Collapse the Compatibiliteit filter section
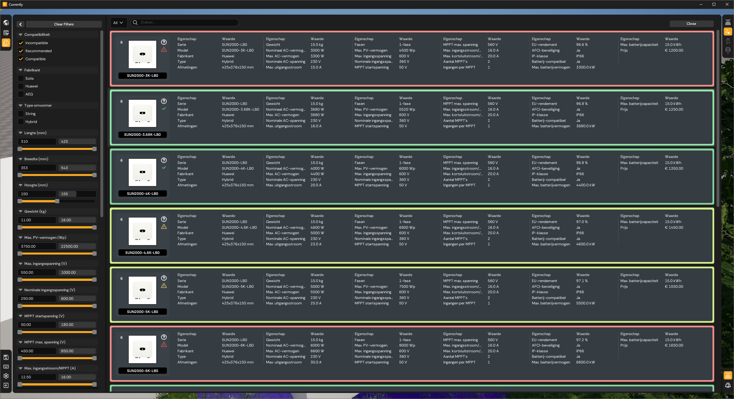This screenshot has width=734, height=399. click(x=20, y=34)
